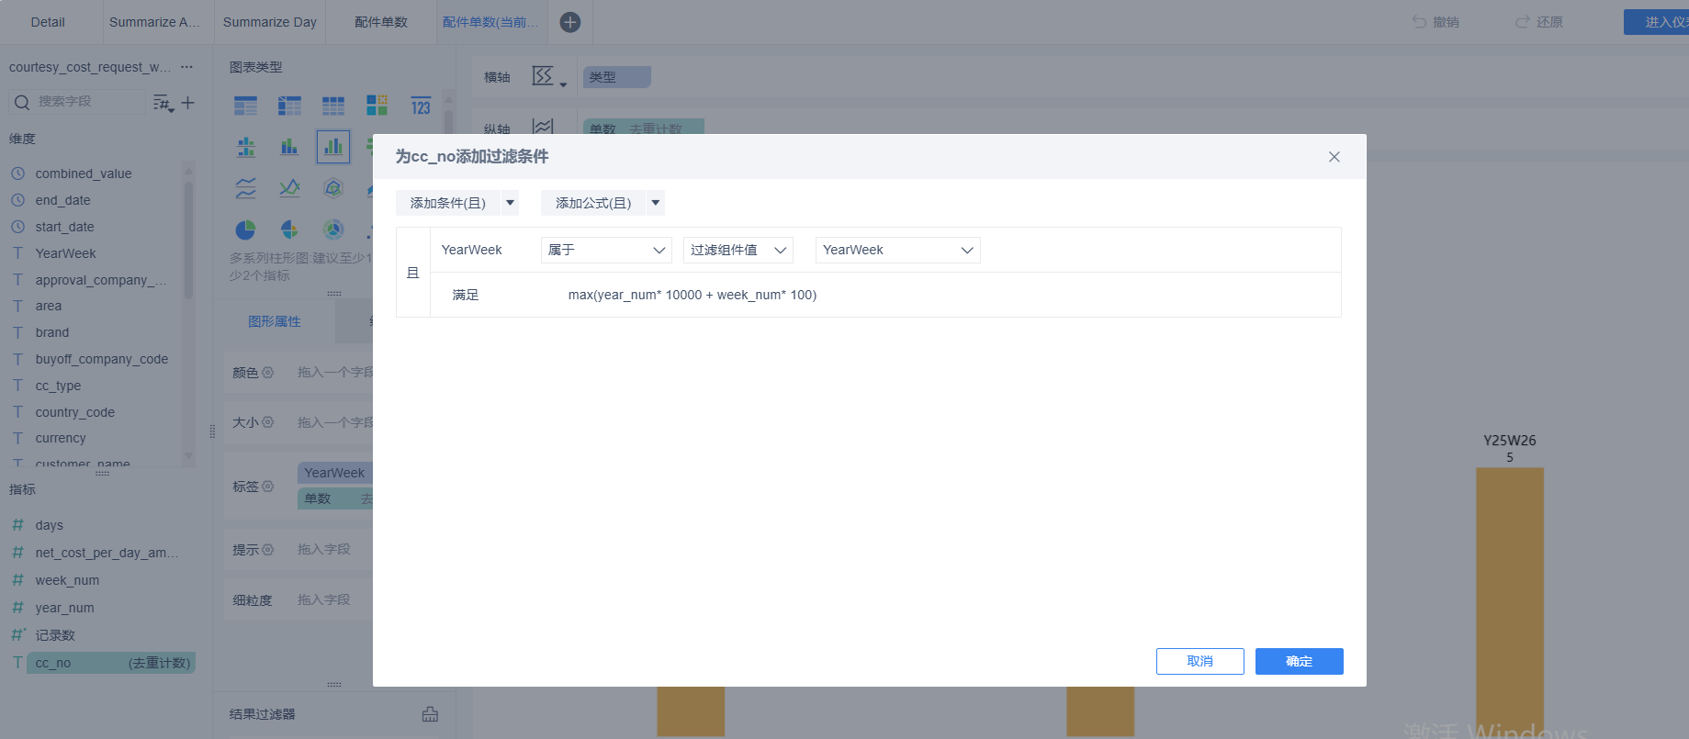Select the combined_value dimension field

click(x=84, y=174)
